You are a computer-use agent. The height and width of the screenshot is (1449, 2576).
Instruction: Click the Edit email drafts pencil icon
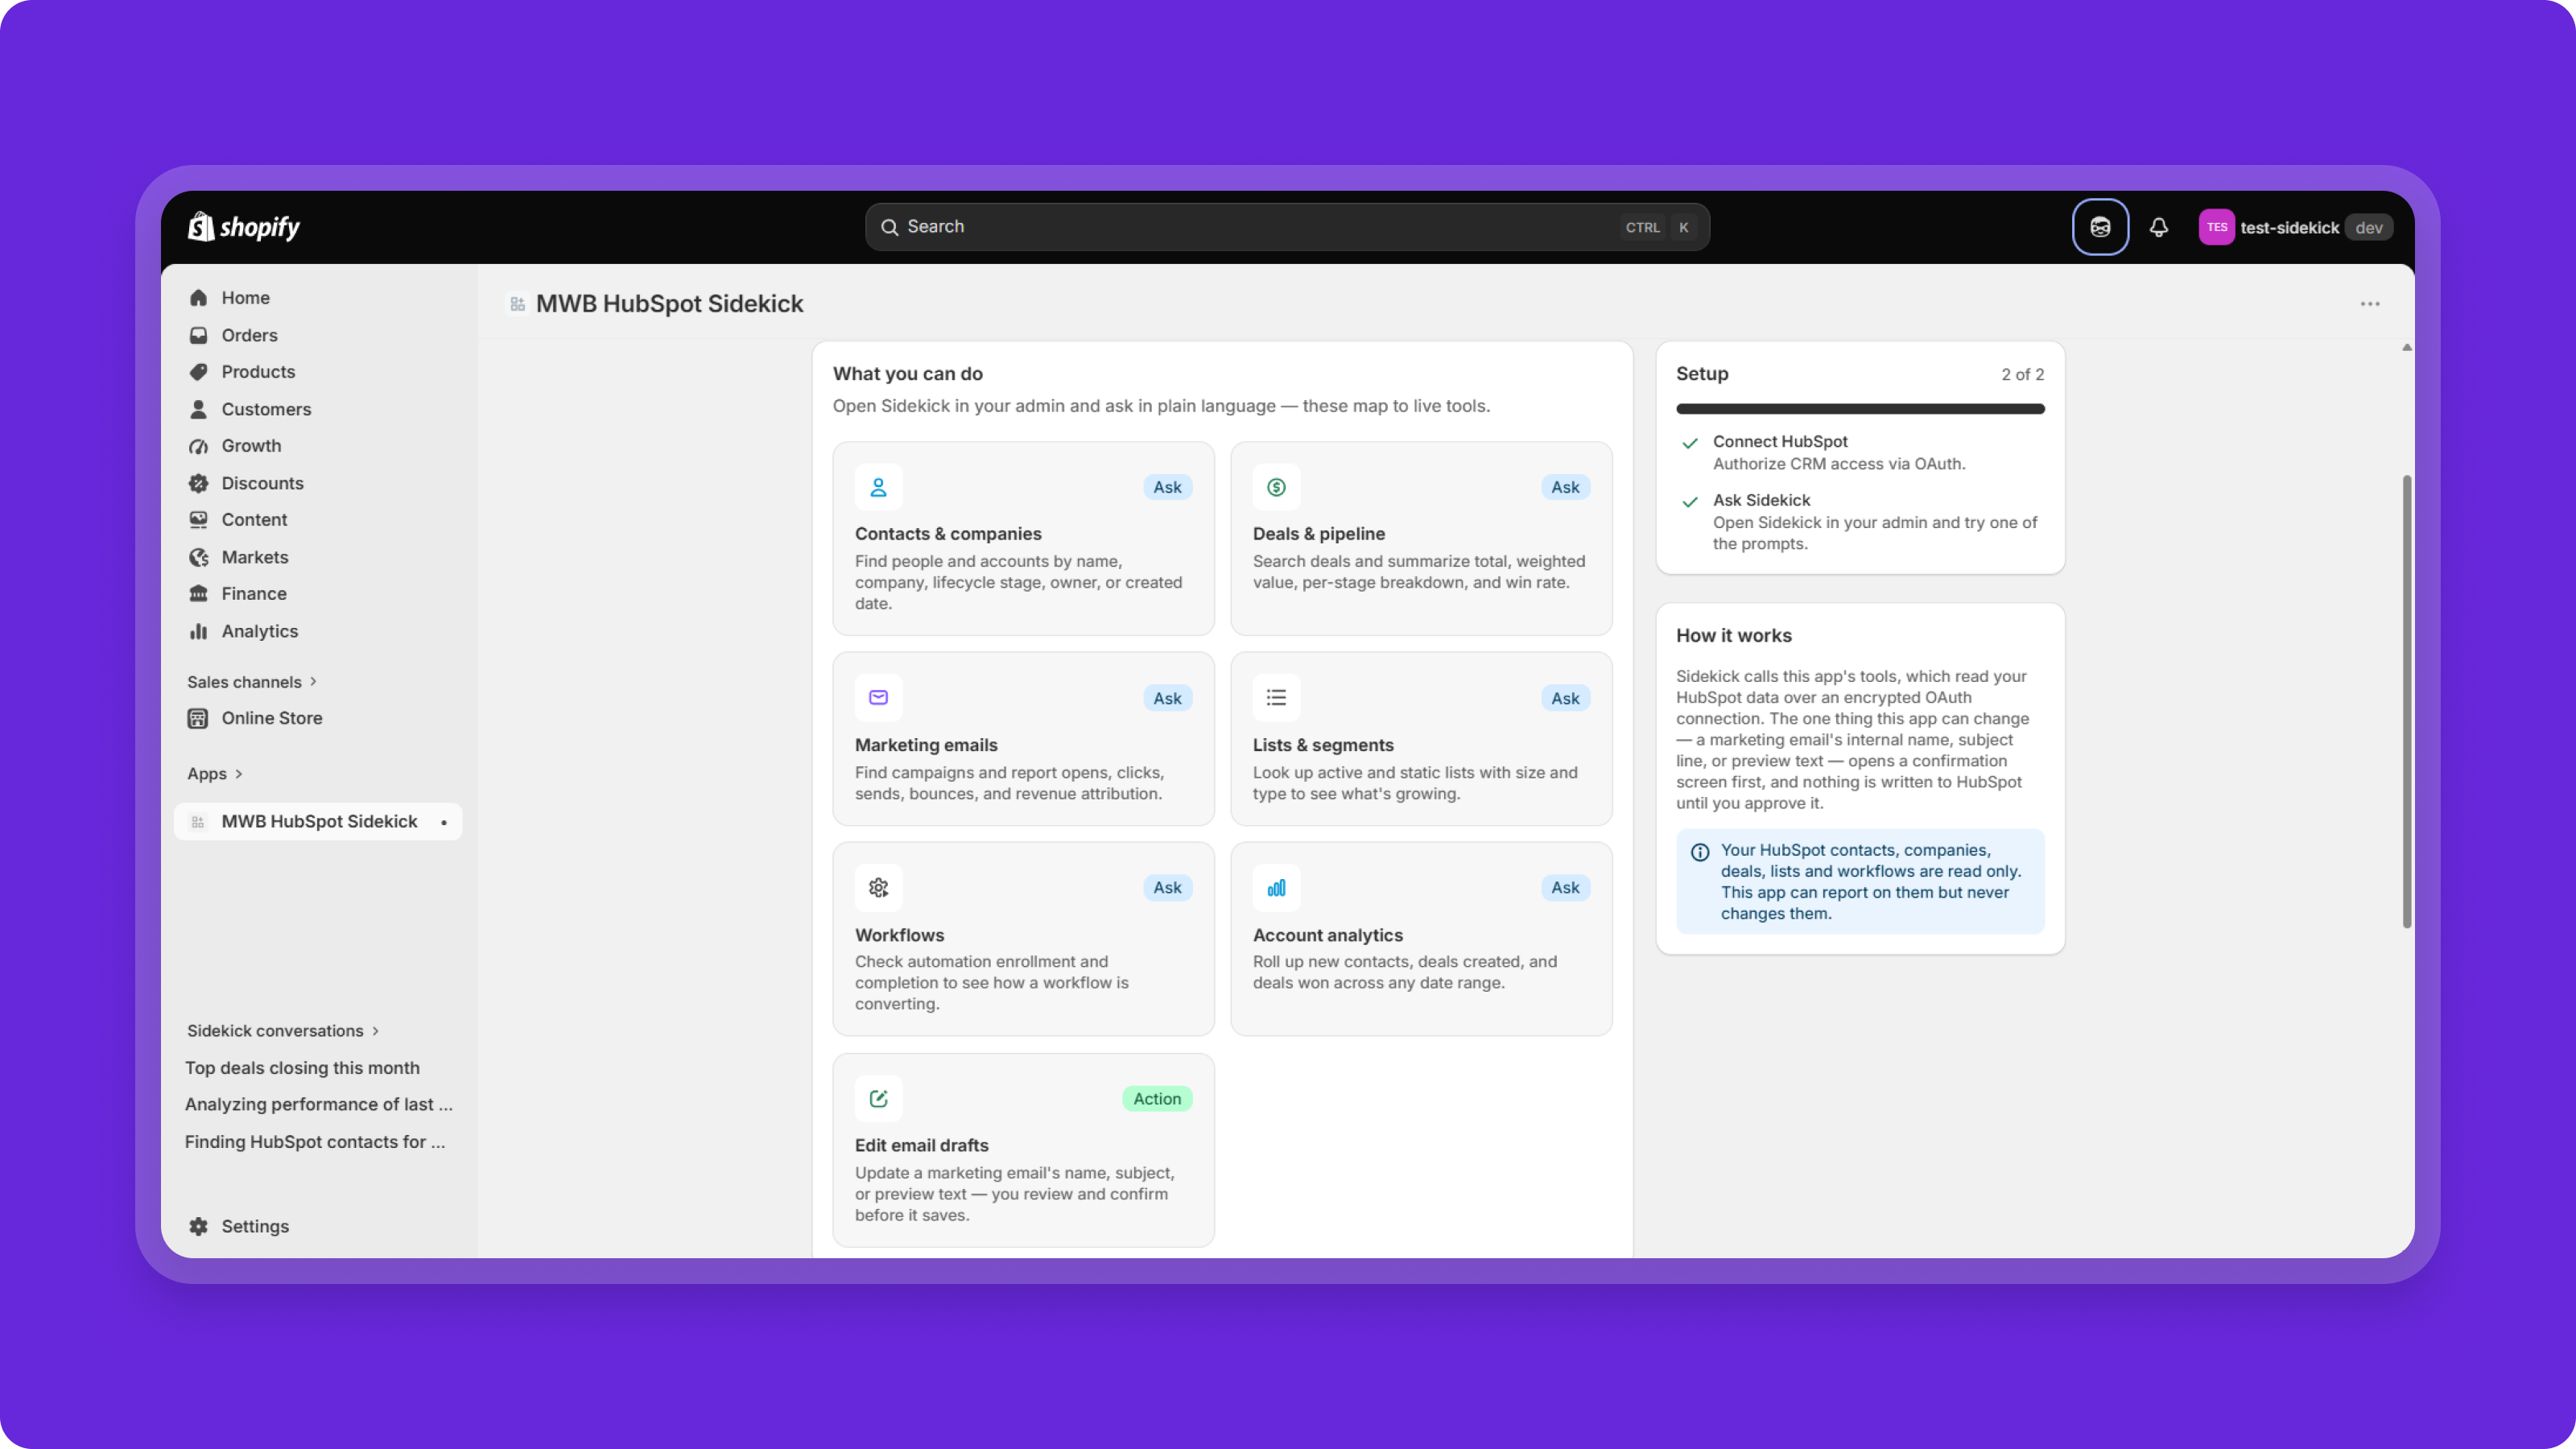tap(878, 1099)
